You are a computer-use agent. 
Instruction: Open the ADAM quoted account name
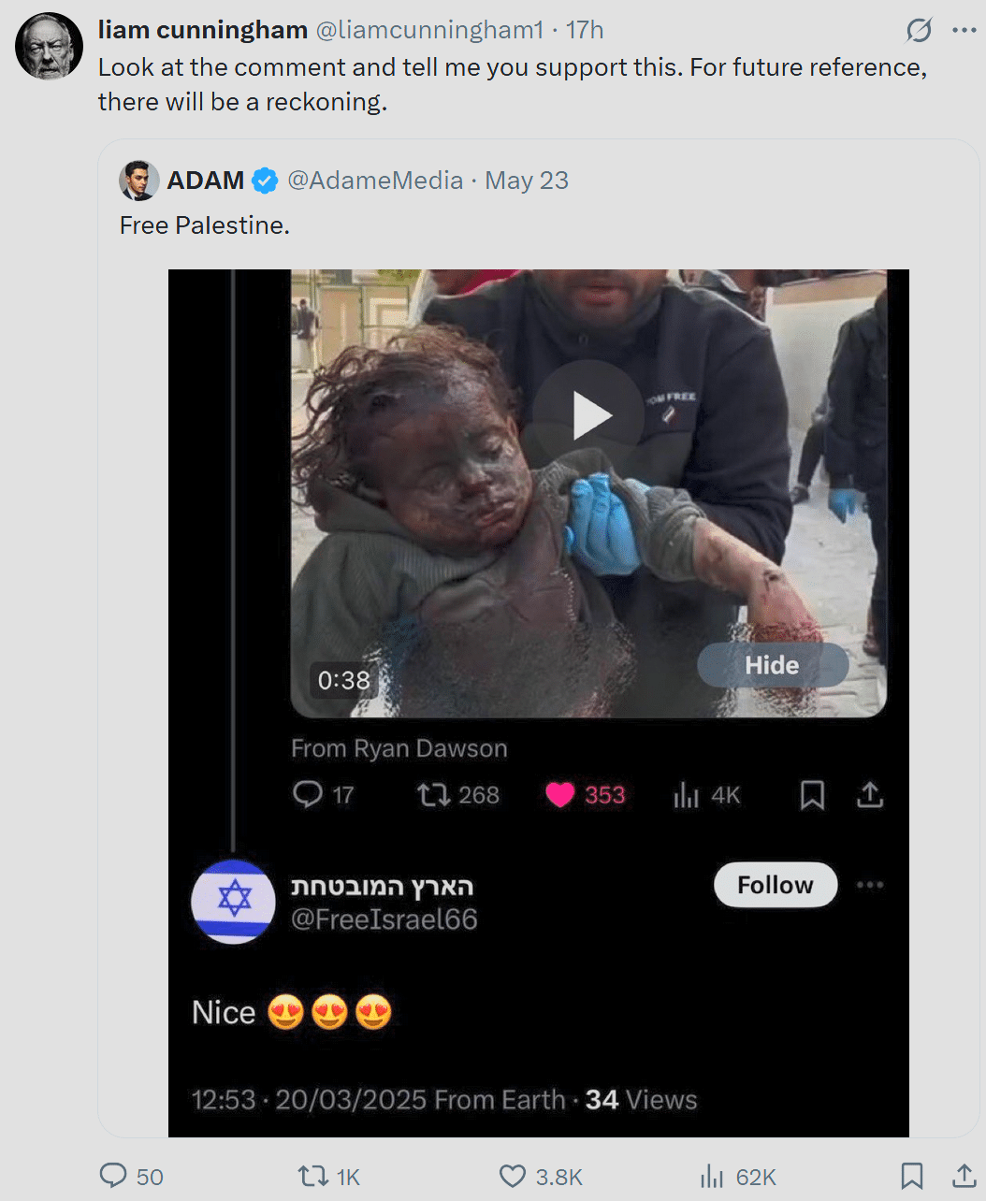[206, 180]
